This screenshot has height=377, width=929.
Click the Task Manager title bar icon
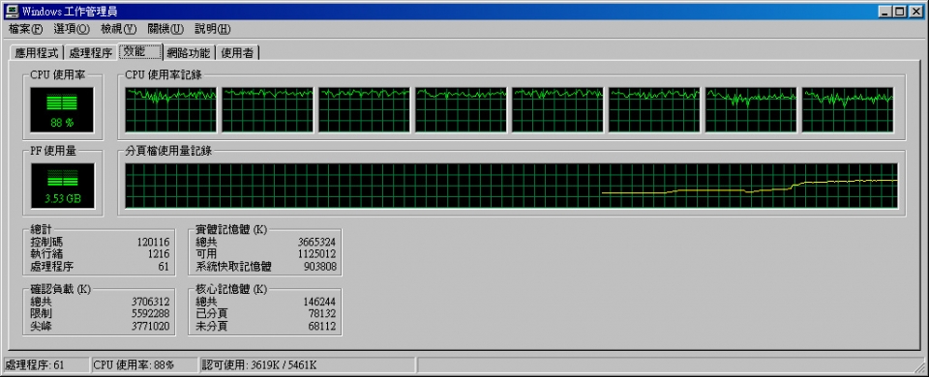point(12,11)
